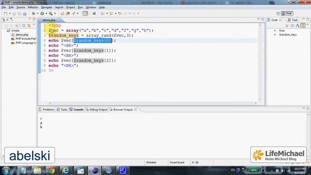
Task: Open the Run configurations dropdown arrow
Action: 46,14
